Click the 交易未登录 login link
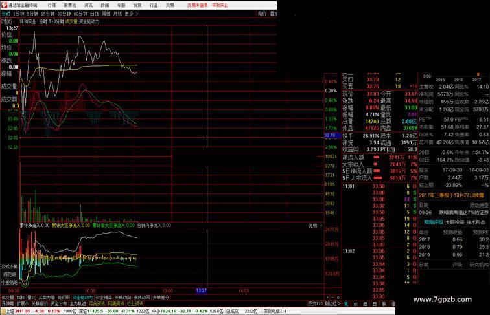 click(198, 5)
